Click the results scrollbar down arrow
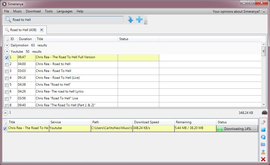The image size is (270, 165). tap(264, 105)
